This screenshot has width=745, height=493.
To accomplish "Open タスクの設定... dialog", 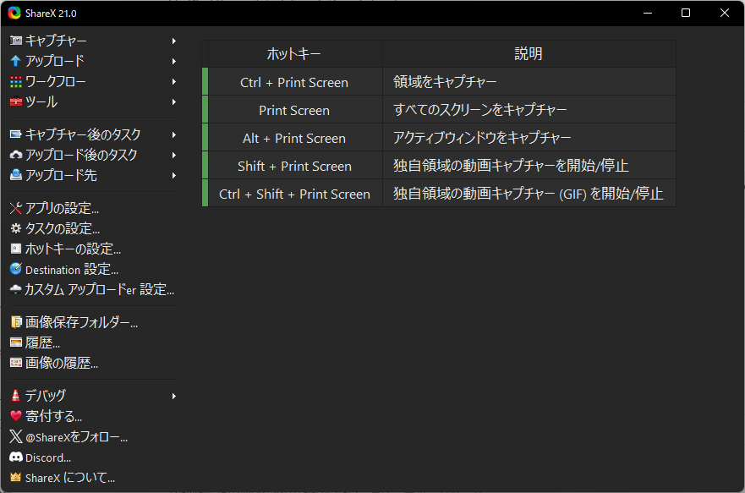I will [94, 229].
